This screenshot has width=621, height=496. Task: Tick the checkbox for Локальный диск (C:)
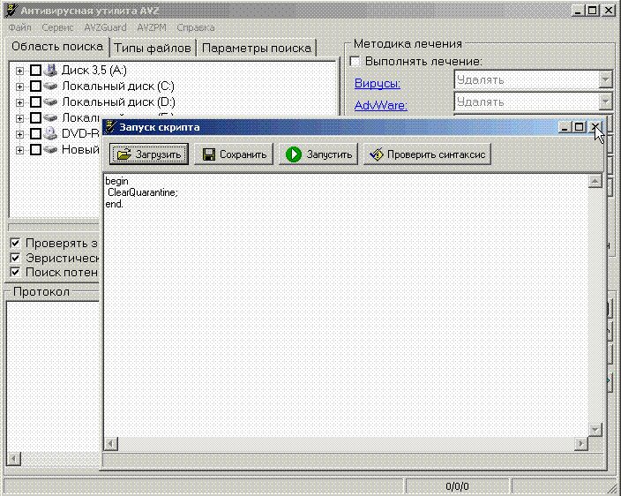click(35, 86)
